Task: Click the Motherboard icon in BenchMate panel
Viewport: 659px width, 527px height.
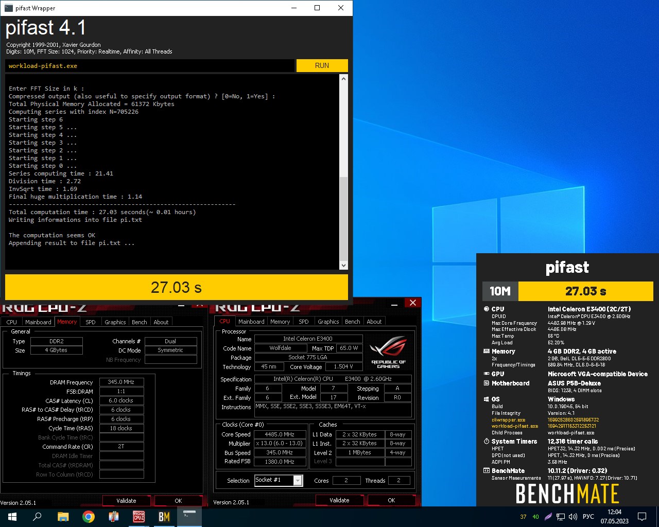Action: [x=487, y=383]
